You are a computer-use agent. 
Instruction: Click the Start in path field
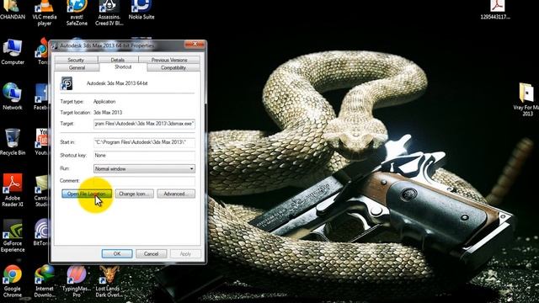pyautogui.click(x=144, y=142)
